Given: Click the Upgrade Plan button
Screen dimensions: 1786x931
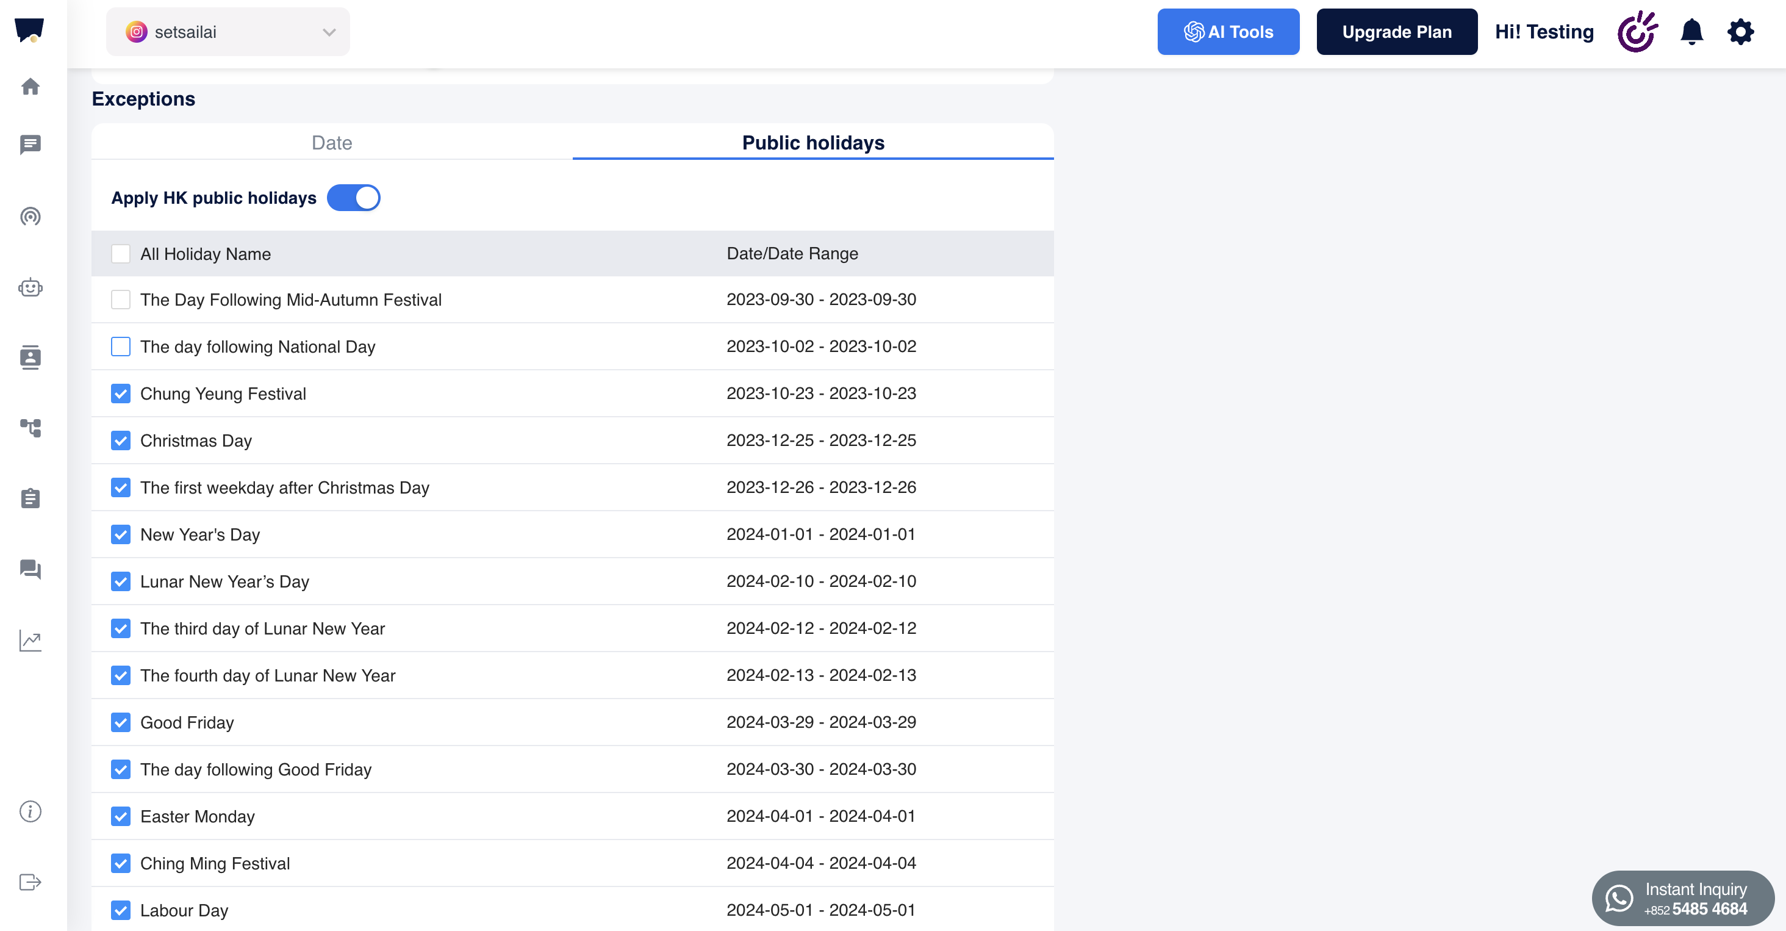Looking at the screenshot, I should click(1396, 32).
